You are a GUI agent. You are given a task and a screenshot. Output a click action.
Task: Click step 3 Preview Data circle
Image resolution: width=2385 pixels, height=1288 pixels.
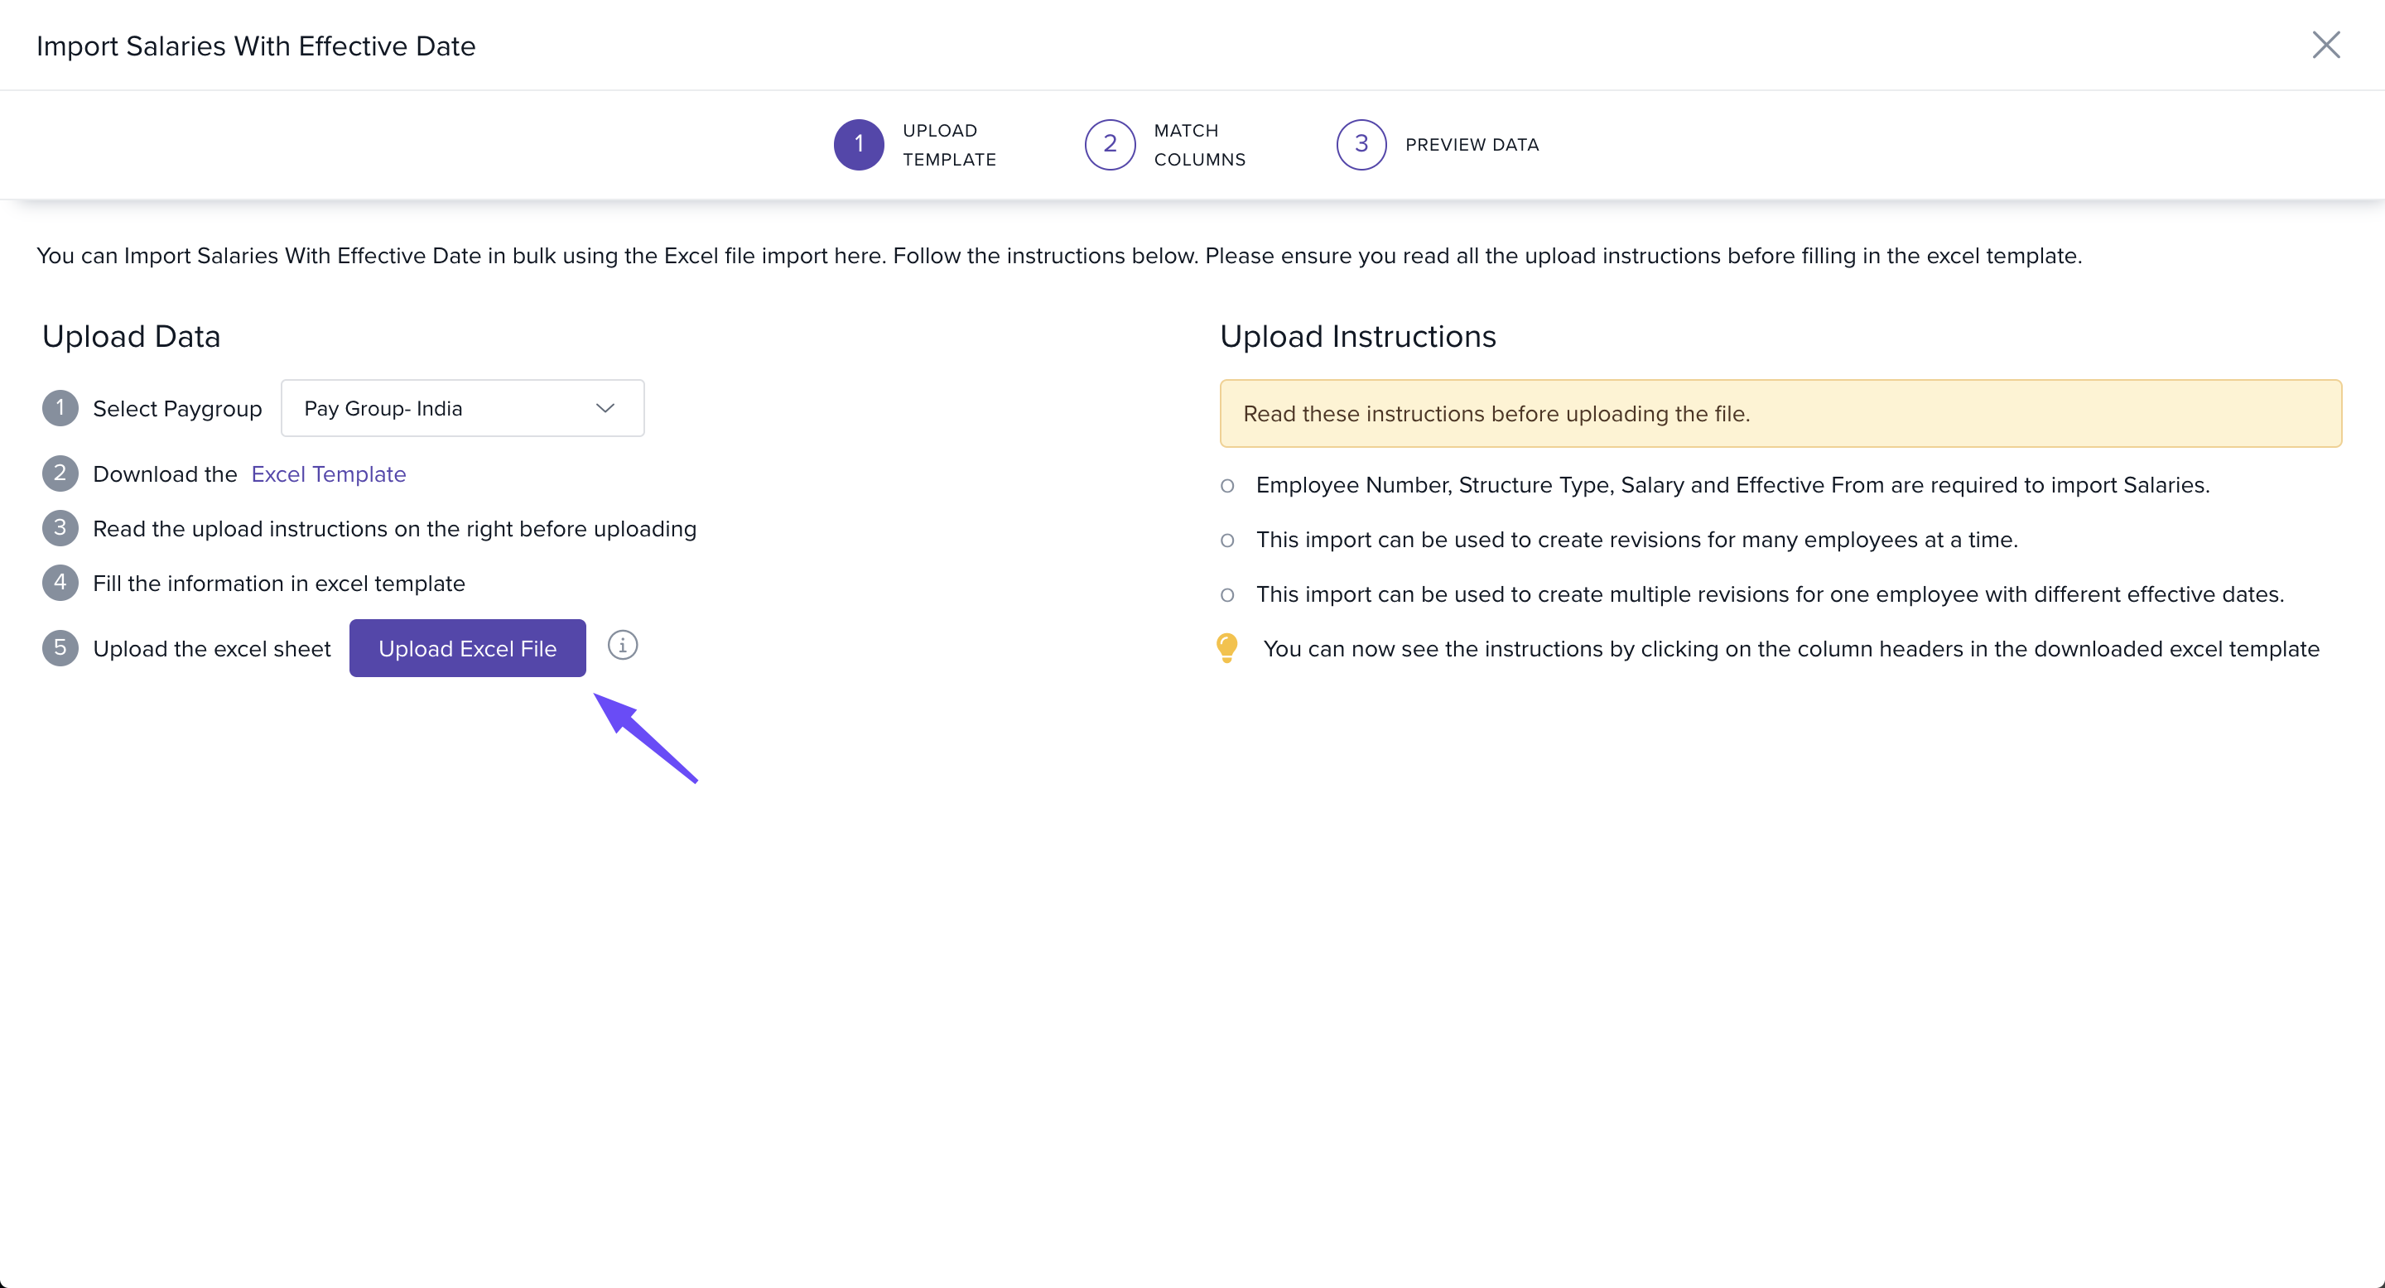pos(1361,144)
